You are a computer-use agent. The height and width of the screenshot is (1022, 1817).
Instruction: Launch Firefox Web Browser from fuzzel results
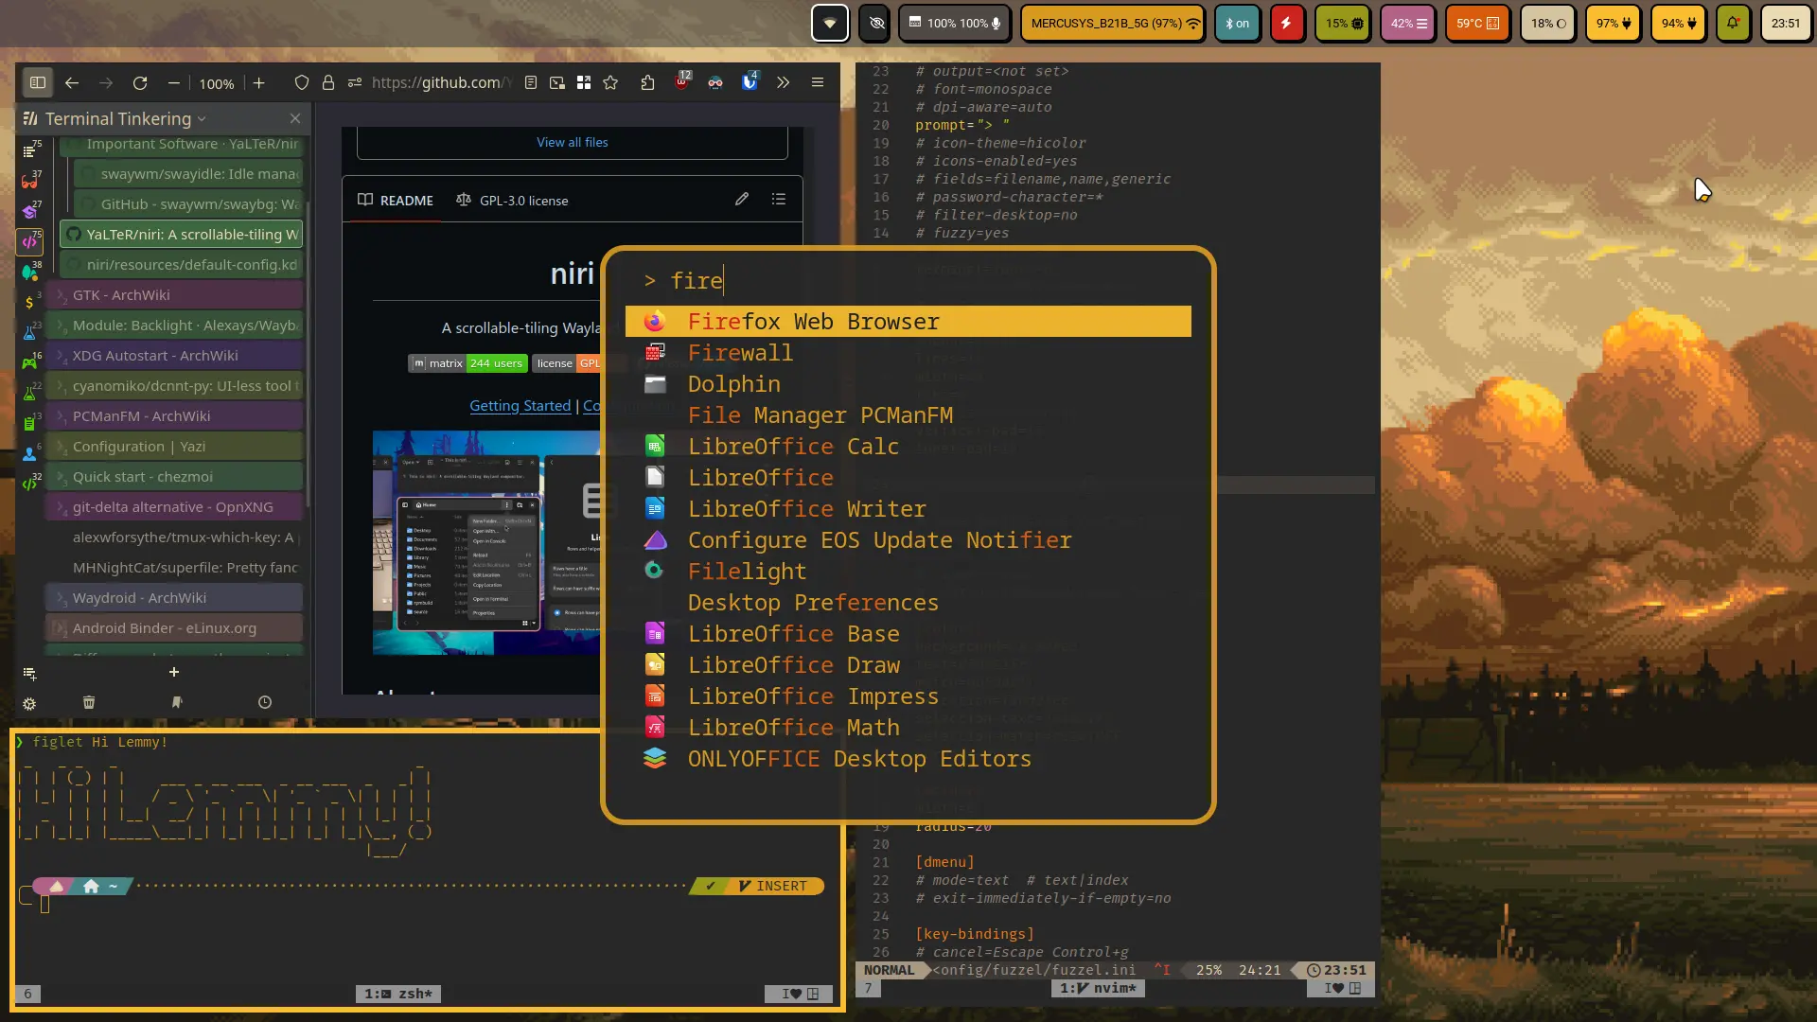(x=908, y=322)
